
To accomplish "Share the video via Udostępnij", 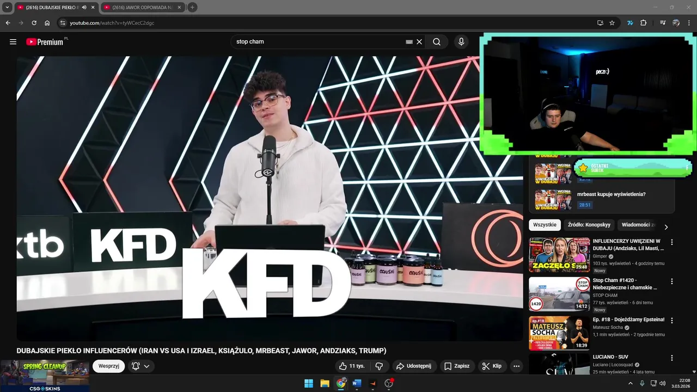I will pos(413,366).
